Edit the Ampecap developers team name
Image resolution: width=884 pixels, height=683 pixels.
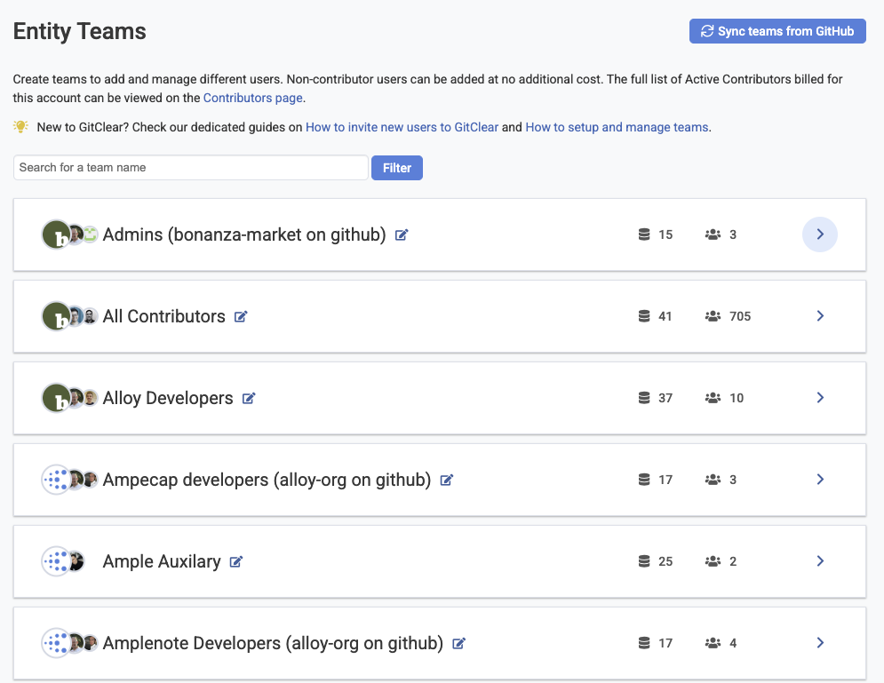[447, 480]
